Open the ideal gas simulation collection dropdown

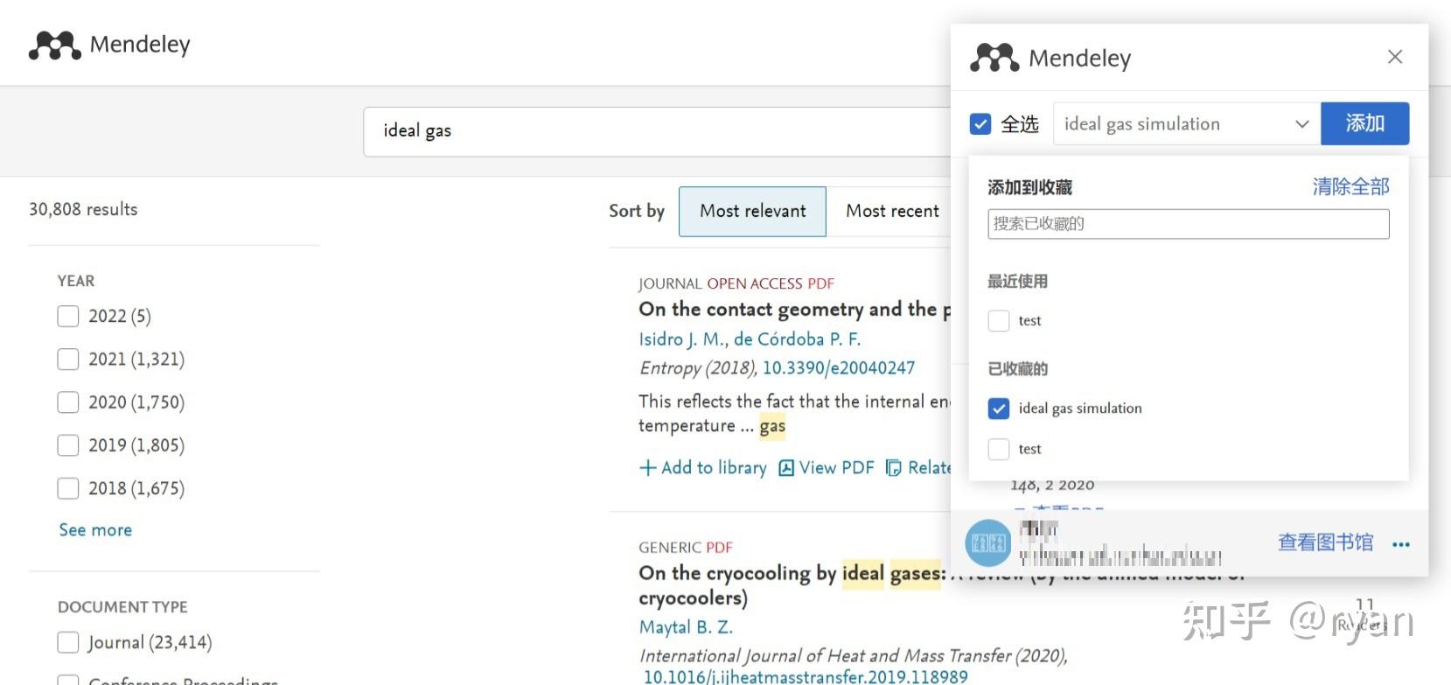tap(1302, 123)
